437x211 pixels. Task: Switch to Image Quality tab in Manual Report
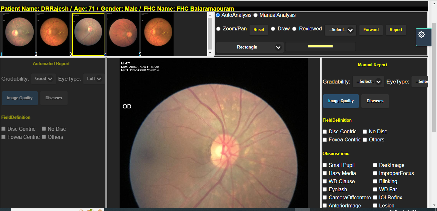point(341,101)
